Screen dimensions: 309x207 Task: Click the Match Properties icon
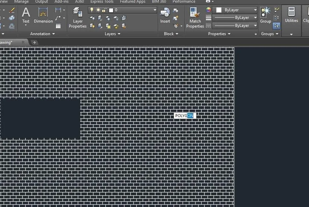(x=195, y=18)
